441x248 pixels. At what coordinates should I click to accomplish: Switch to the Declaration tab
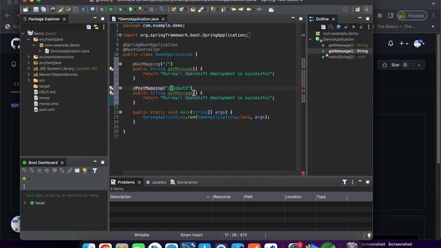point(184,182)
